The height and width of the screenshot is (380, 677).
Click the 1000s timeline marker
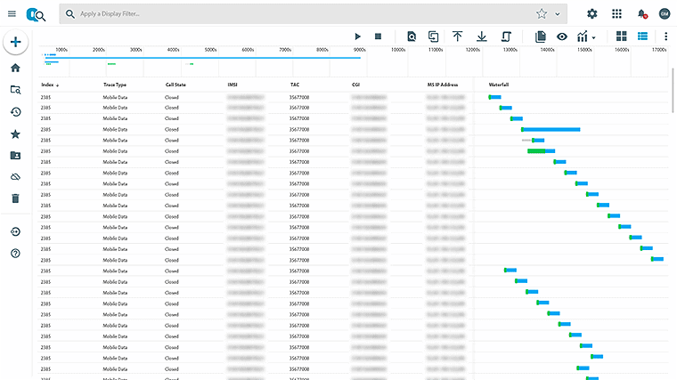(61, 50)
